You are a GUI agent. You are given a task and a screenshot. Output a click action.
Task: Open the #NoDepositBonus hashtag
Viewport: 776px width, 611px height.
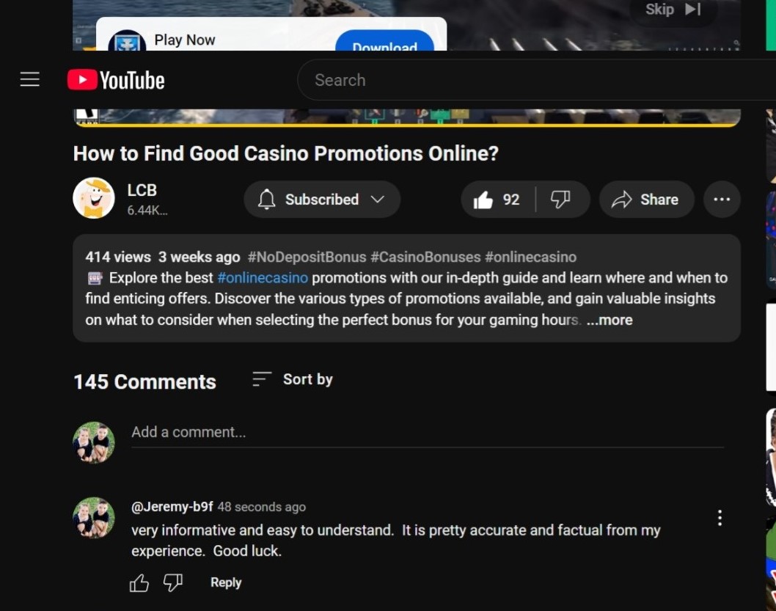[307, 257]
